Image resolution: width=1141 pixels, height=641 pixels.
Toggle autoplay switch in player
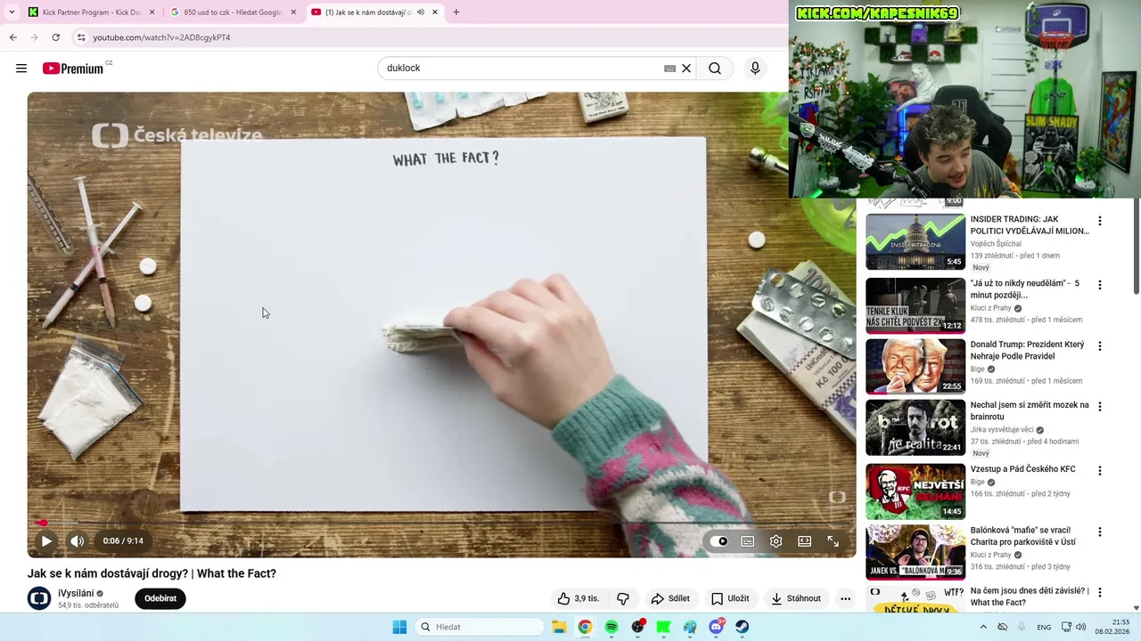pos(721,541)
